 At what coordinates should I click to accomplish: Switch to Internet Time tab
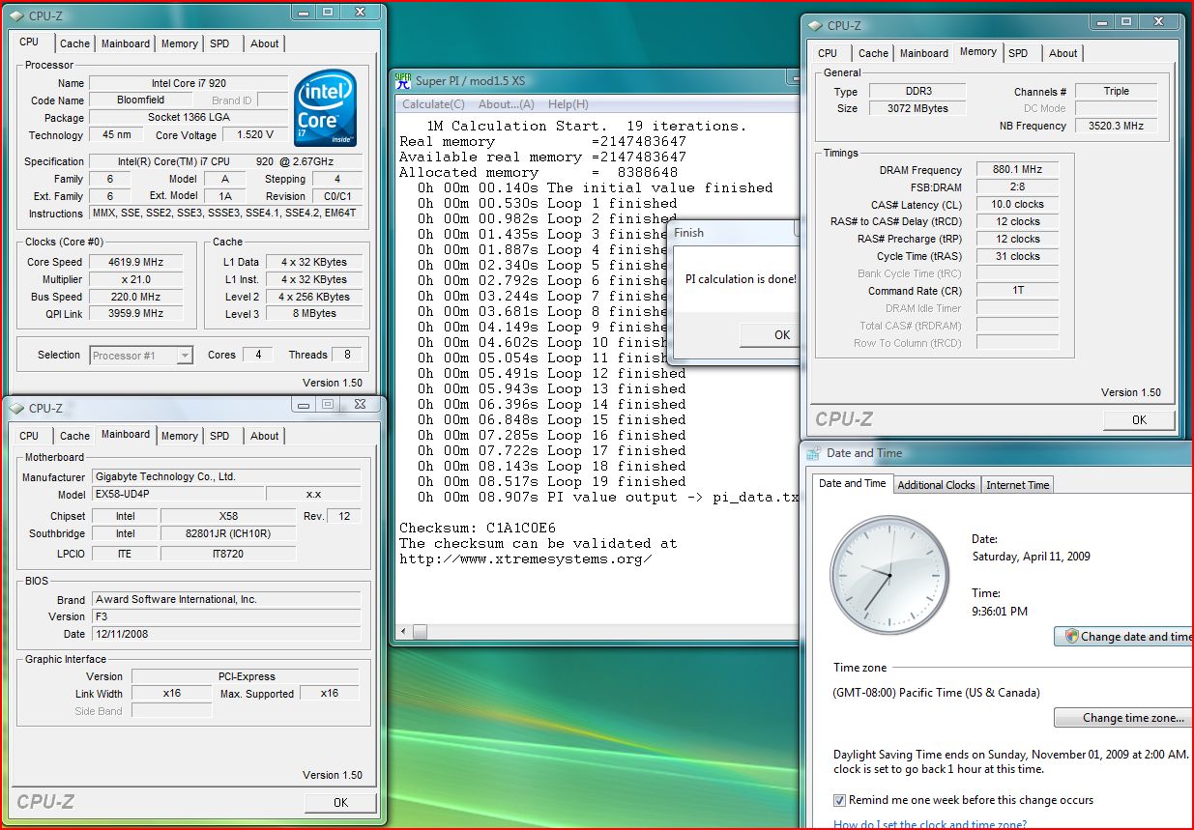click(x=1017, y=485)
